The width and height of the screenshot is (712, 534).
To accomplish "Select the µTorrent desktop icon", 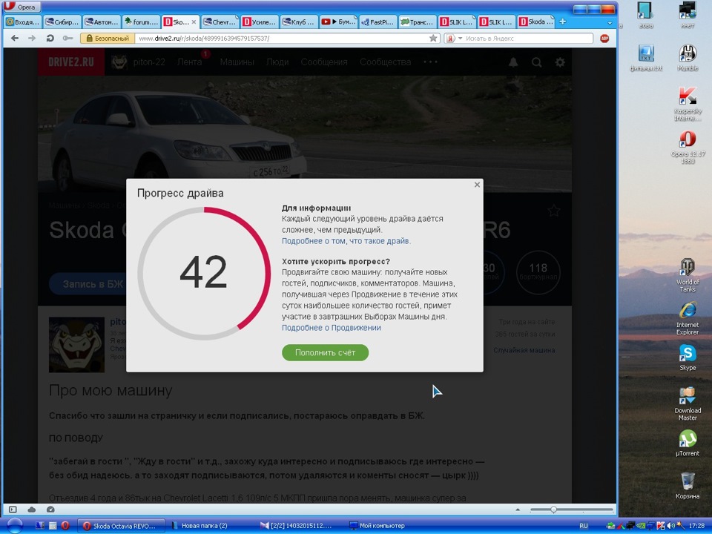I will pyautogui.click(x=688, y=443).
